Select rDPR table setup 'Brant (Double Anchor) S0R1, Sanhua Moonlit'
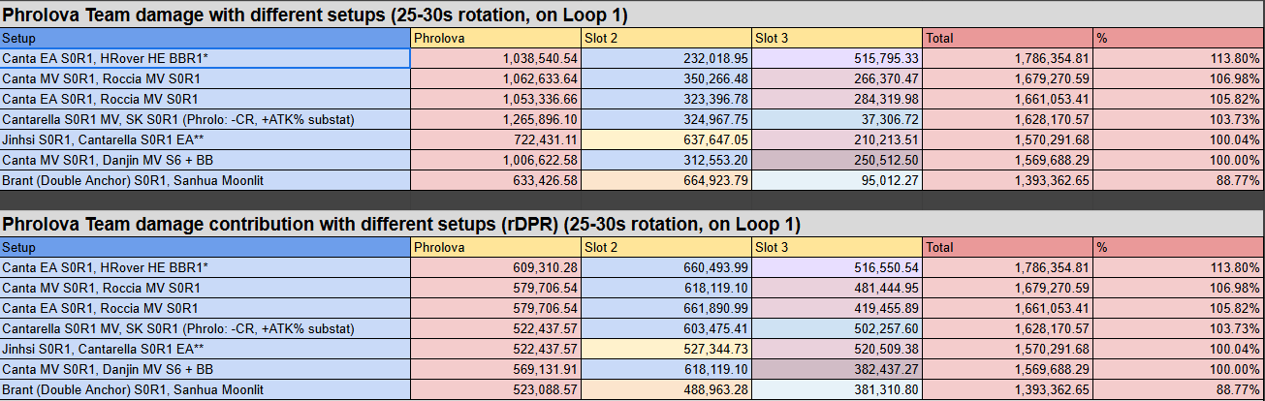The height and width of the screenshot is (401, 1265). pos(206,390)
